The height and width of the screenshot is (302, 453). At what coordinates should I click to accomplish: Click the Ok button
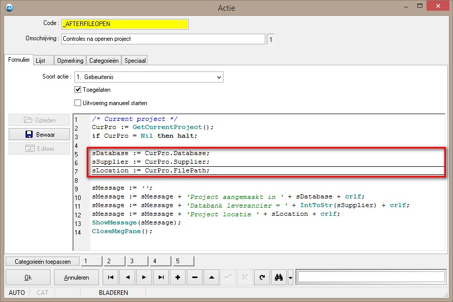pos(28,278)
